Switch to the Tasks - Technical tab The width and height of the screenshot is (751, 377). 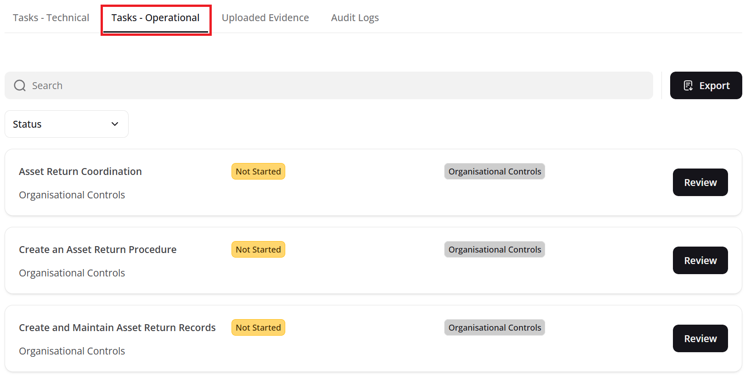(51, 18)
